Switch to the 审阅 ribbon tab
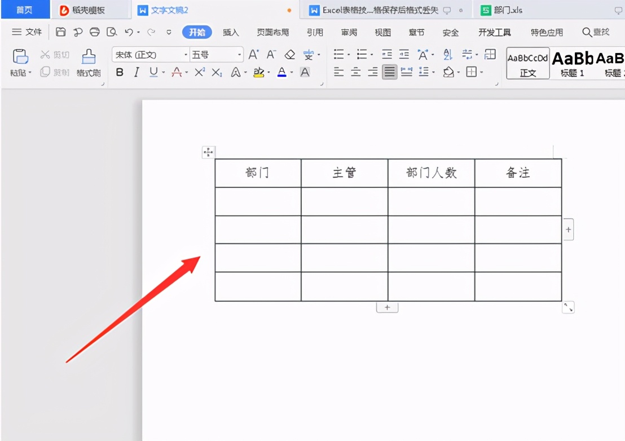This screenshot has width=625, height=441. pos(349,32)
